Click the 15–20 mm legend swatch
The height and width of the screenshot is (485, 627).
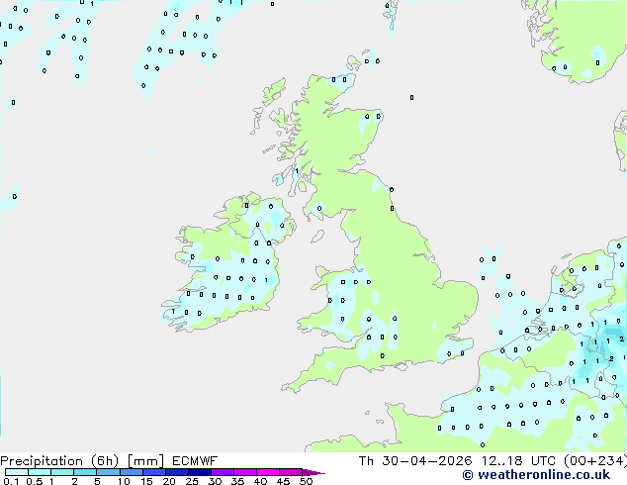pyautogui.click(x=154, y=472)
